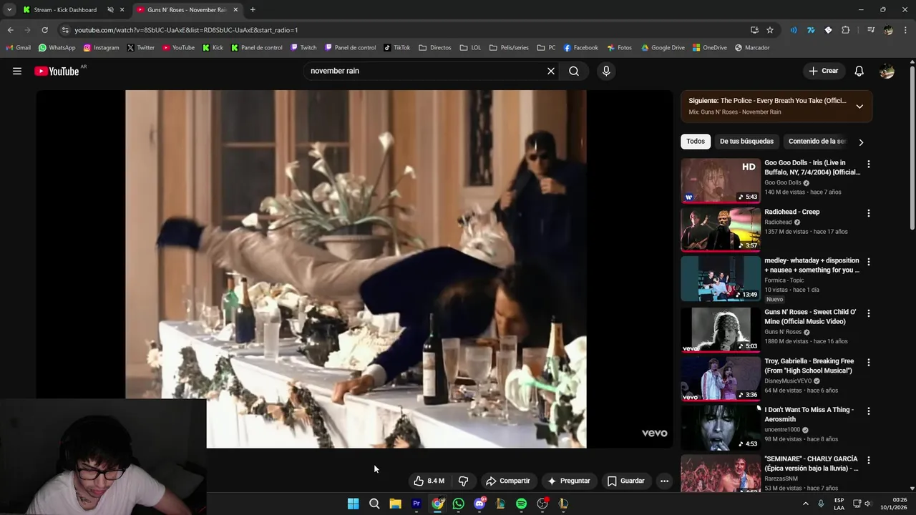The image size is (916, 515).
Task: Like the November Rain video
Action: pyautogui.click(x=429, y=481)
